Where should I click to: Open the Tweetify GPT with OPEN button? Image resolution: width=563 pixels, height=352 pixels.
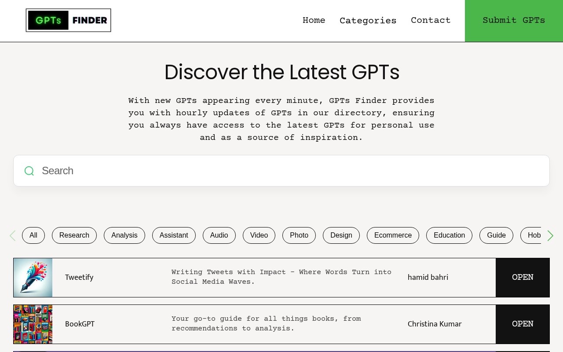[x=523, y=278]
